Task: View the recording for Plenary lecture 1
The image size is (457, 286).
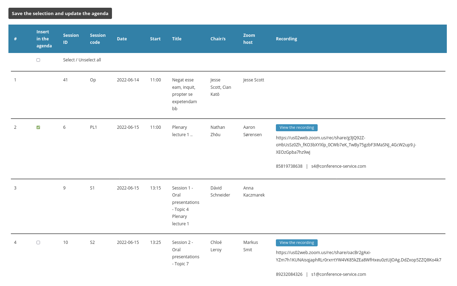Action: click(297, 128)
